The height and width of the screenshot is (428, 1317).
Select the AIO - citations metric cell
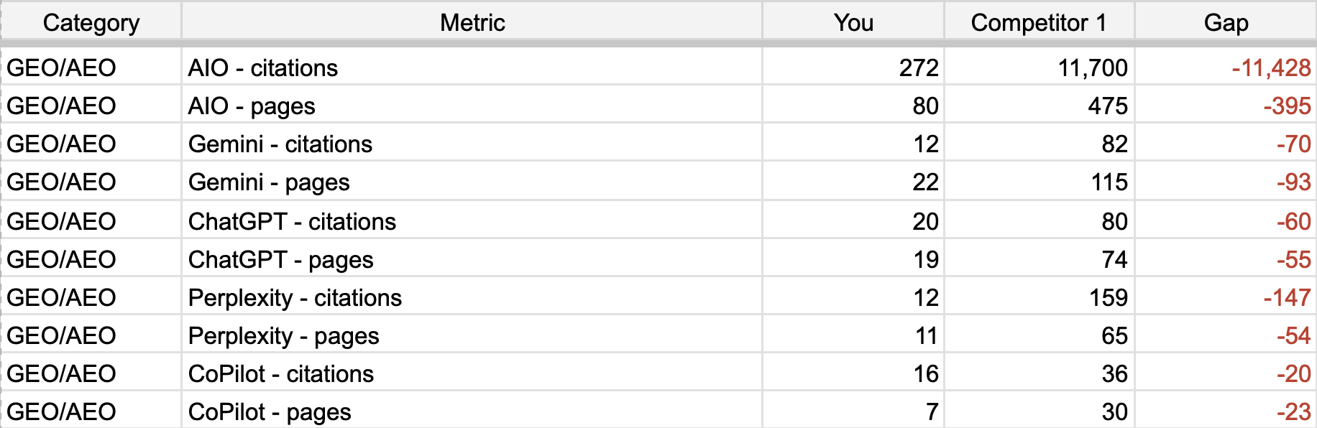tap(263, 68)
